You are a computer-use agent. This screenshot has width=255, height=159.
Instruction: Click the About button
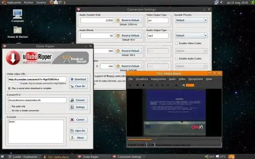(x=78, y=138)
